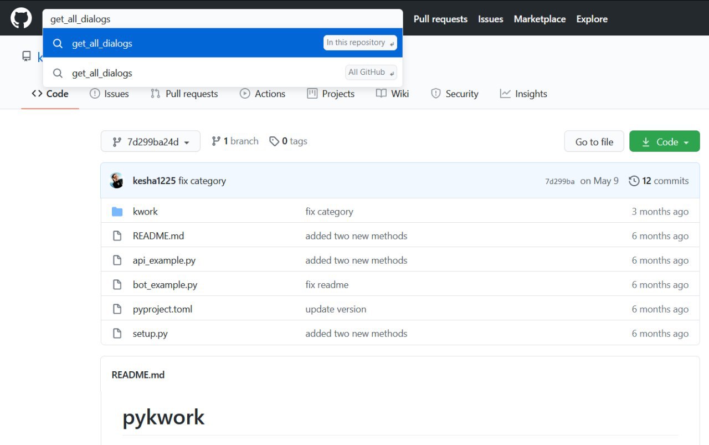709x445 pixels.
Task: Open Marketplace in top navigation
Action: coord(540,19)
